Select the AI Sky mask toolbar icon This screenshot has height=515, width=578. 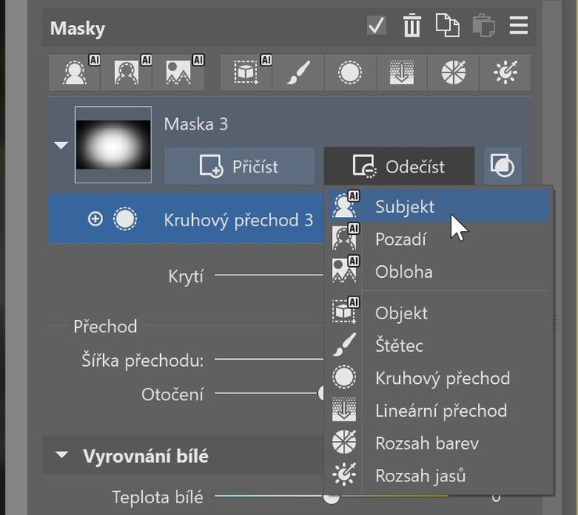point(178,73)
